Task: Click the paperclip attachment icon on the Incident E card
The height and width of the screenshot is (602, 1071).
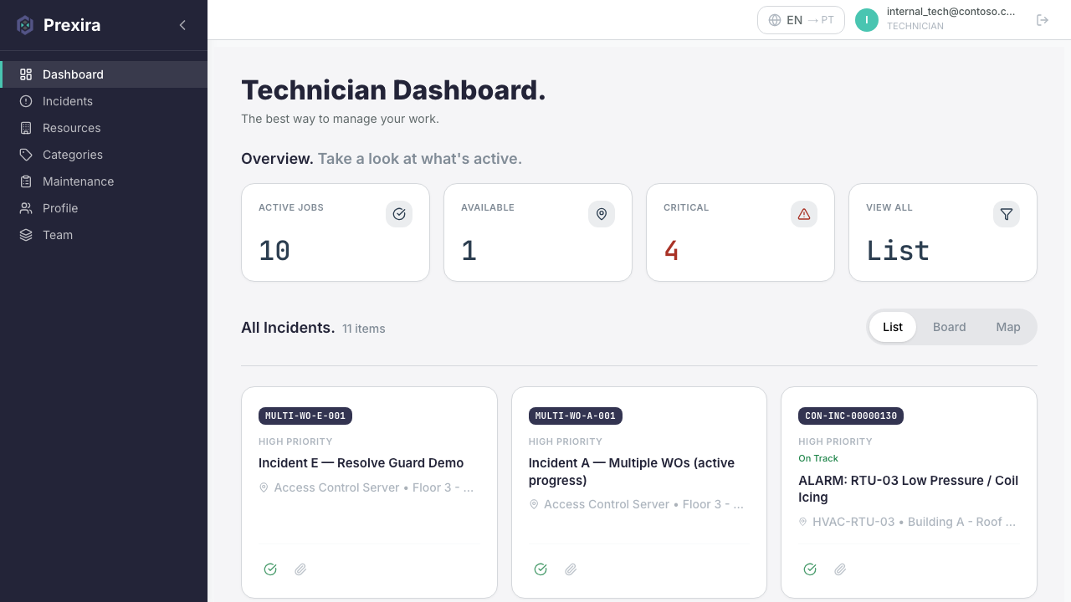Action: [x=300, y=569]
